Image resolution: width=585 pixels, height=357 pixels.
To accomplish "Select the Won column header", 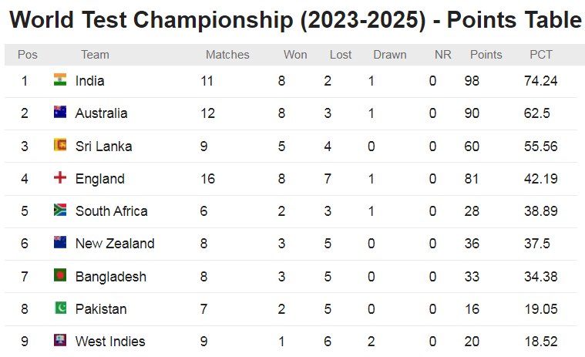I will (x=295, y=55).
